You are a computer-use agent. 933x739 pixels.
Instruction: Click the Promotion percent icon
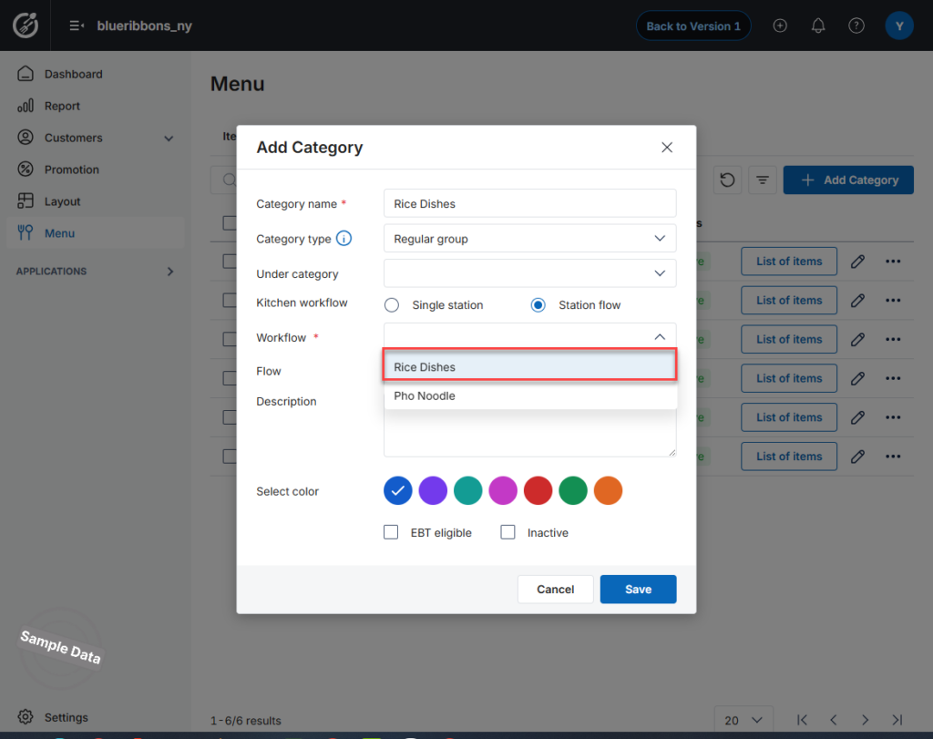26,169
